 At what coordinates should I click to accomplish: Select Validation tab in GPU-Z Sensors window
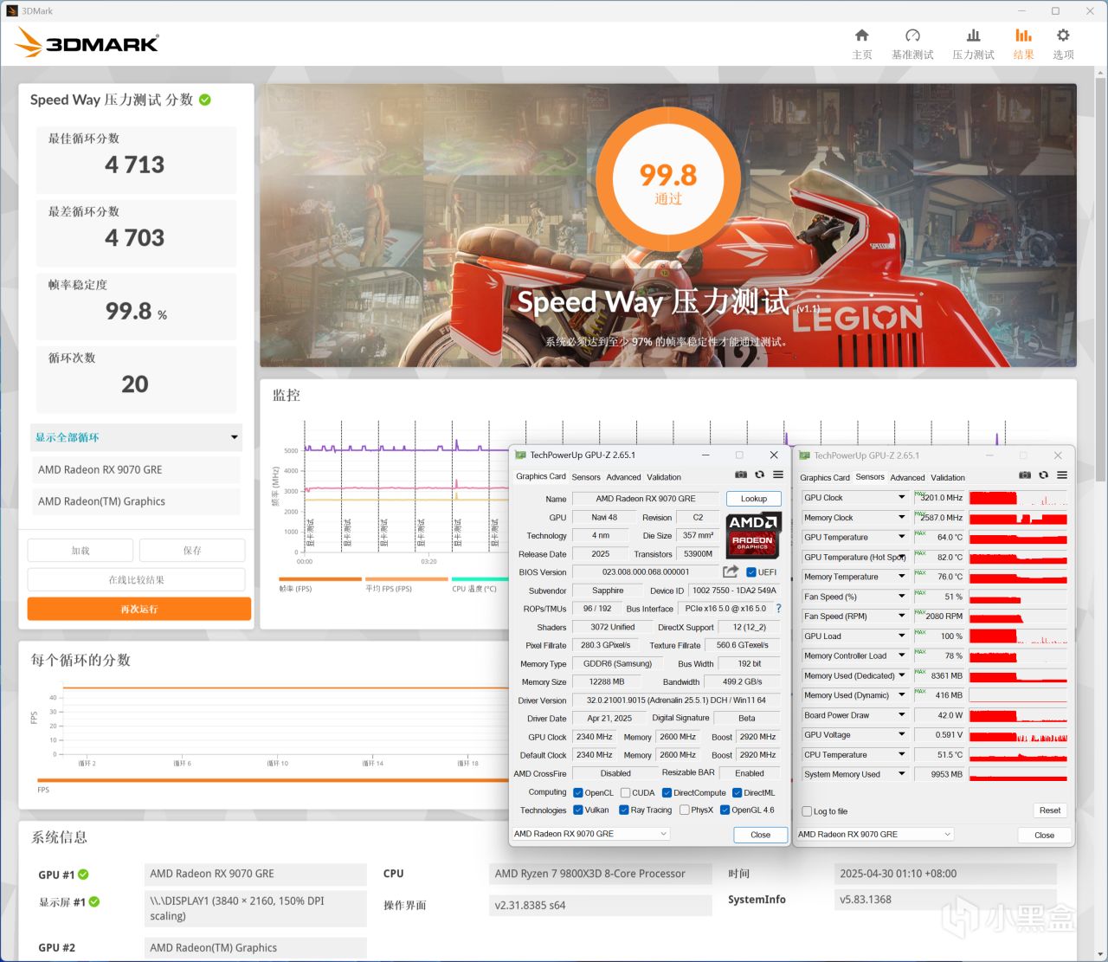(948, 478)
